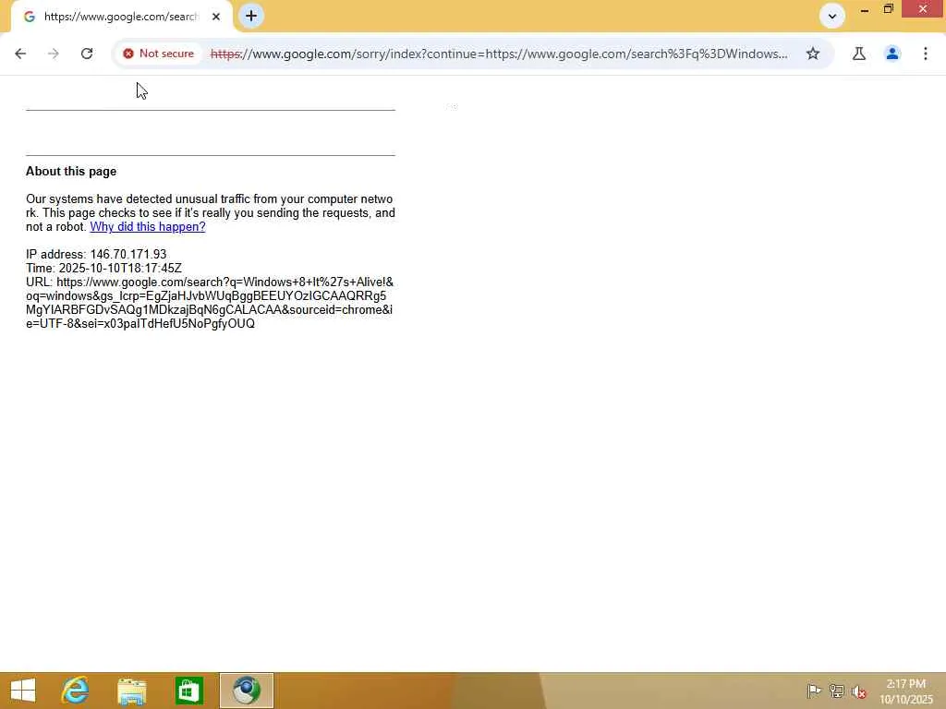Screen dimensions: 946x709
Task: Launch Internet Explorer from taskbar
Action: tap(75, 691)
